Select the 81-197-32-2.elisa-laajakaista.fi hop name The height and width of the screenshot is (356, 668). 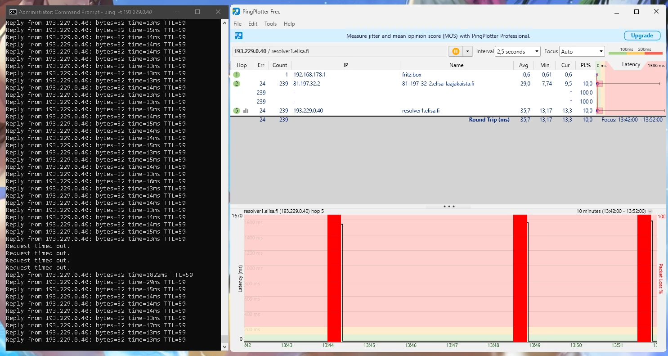[438, 84]
